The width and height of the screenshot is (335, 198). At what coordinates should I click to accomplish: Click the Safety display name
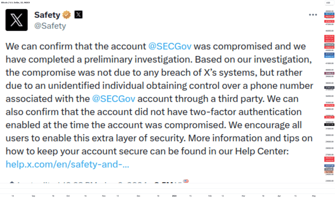point(47,15)
